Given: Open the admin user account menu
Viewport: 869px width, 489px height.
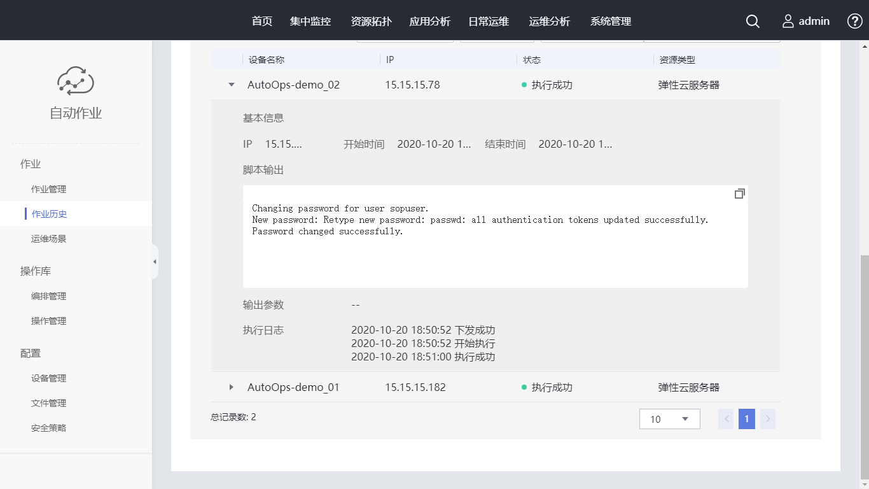Looking at the screenshot, I should pos(805,21).
